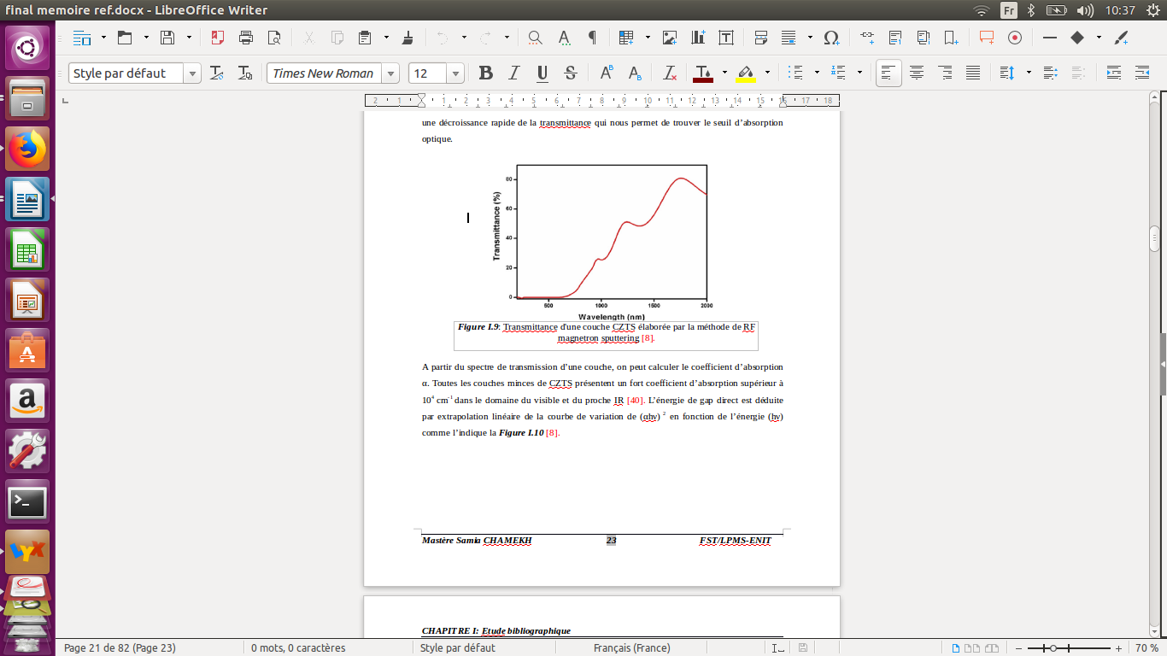Open Print Preview
The width and height of the screenshot is (1167, 656).
[x=274, y=38]
